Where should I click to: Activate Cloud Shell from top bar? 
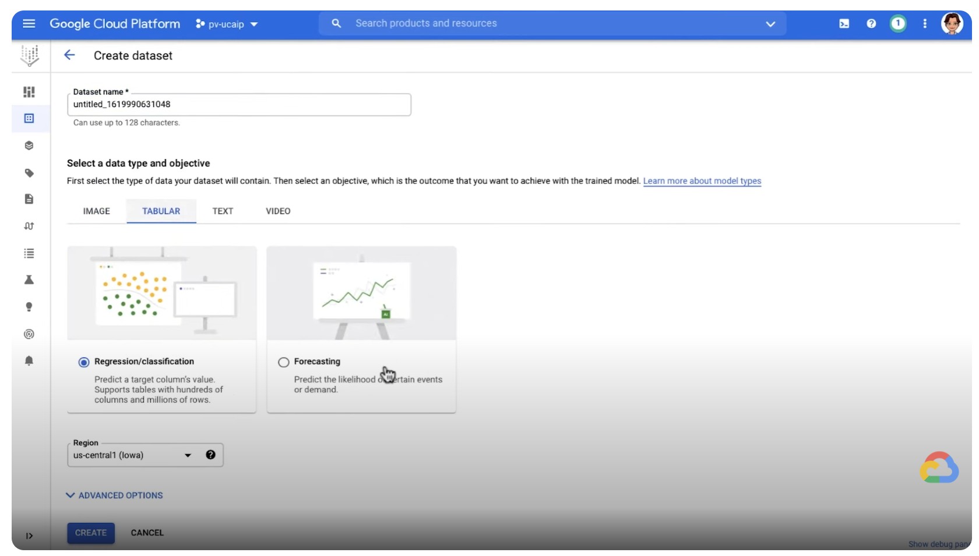coord(844,24)
